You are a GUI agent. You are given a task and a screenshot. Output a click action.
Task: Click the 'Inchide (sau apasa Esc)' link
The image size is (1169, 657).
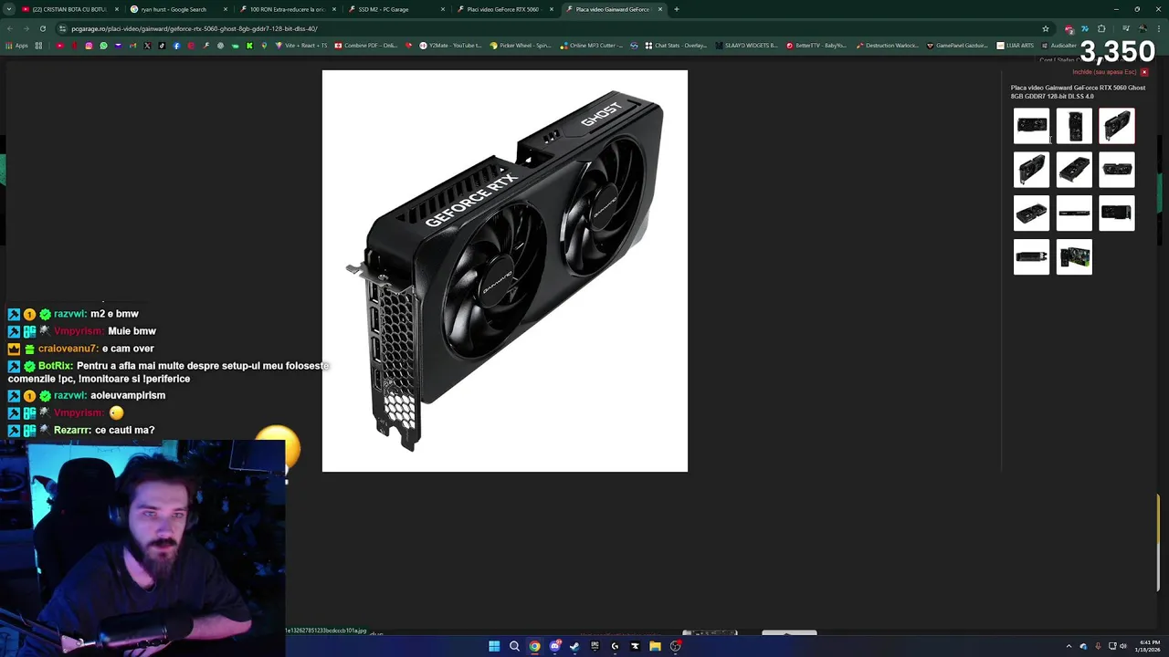click(x=1104, y=72)
